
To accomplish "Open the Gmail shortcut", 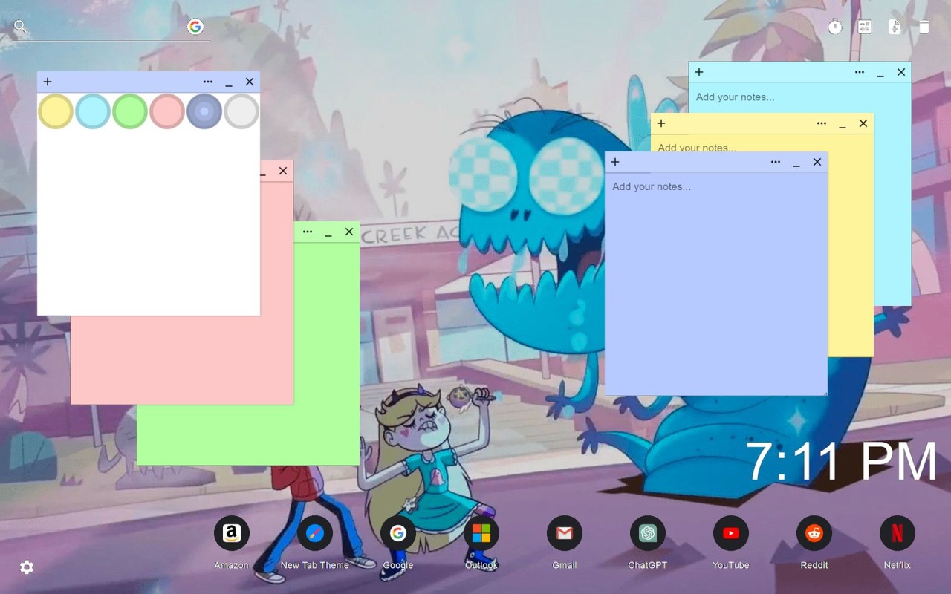I will pyautogui.click(x=565, y=533).
